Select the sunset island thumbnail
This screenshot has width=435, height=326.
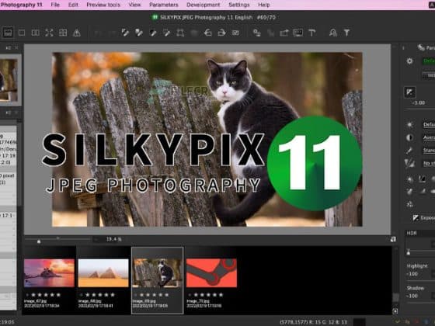click(x=49, y=273)
